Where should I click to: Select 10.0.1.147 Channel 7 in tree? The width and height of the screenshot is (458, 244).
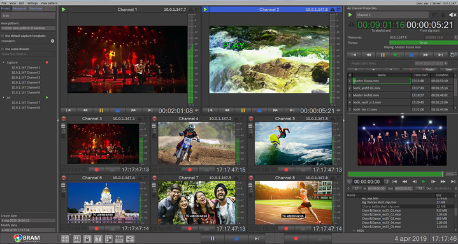[x=25, y=102]
